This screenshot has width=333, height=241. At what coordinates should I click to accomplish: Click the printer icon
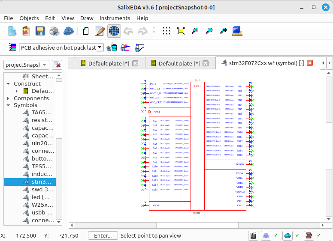tap(54, 31)
